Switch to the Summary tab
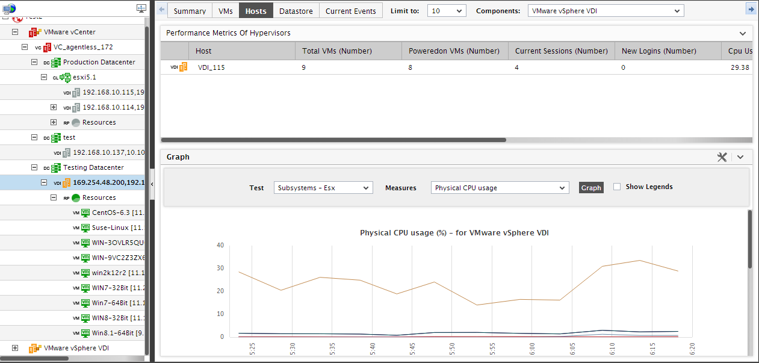This screenshot has height=363, width=759. pyautogui.click(x=190, y=11)
